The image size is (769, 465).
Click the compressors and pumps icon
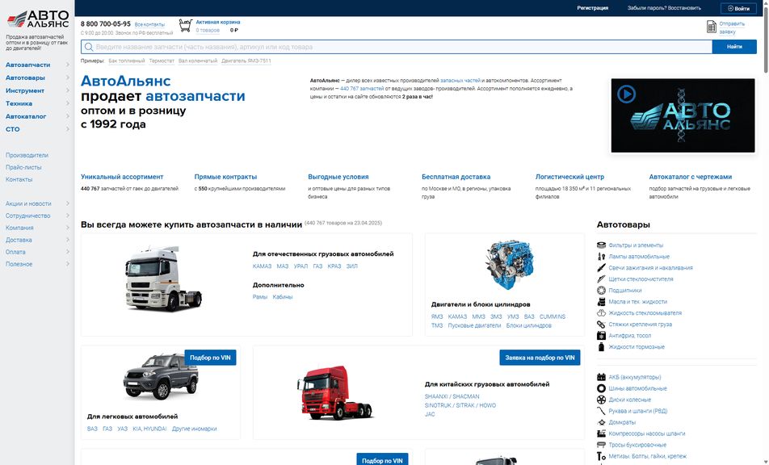pos(601,434)
